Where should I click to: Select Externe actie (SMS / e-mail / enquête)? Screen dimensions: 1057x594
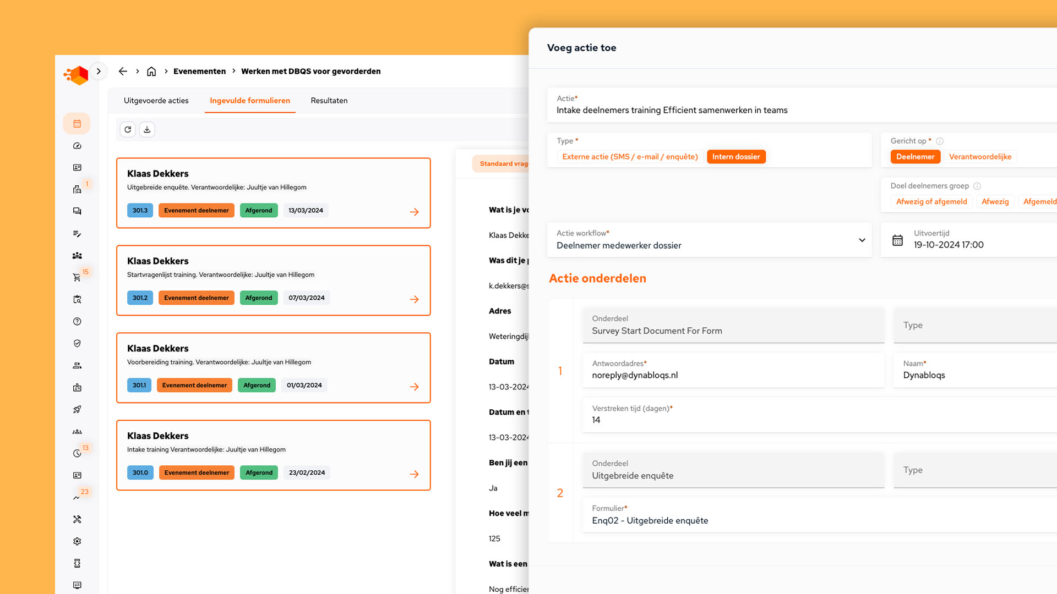coord(630,157)
